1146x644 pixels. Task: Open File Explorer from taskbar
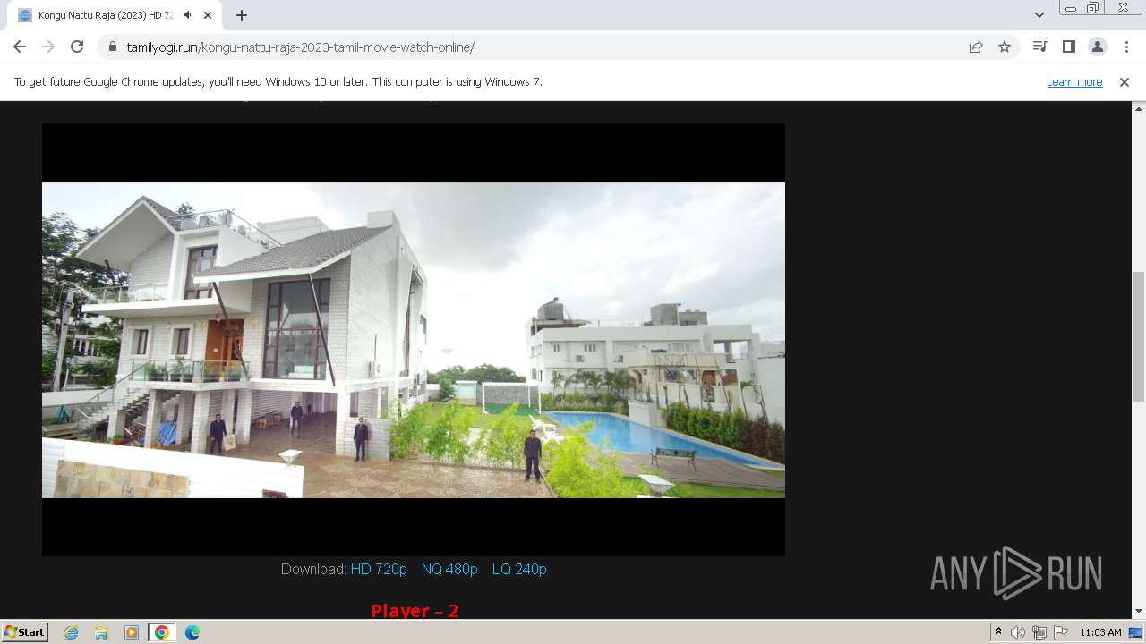[x=101, y=632]
